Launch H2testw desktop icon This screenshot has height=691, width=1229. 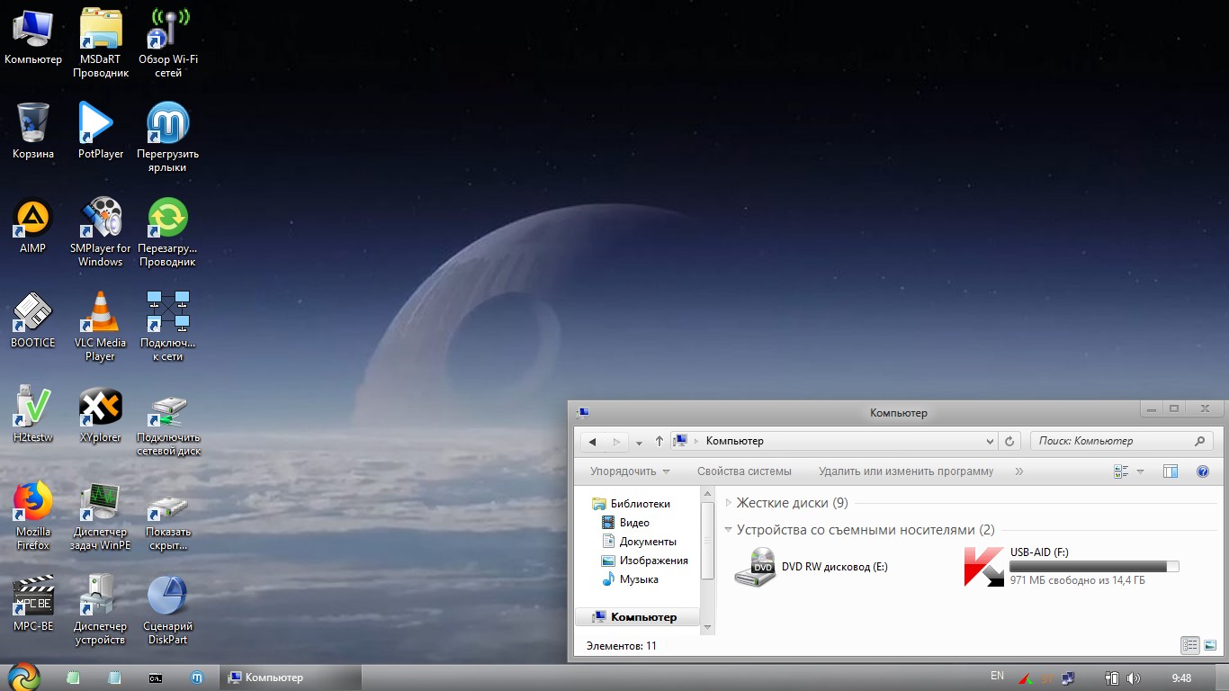point(33,414)
